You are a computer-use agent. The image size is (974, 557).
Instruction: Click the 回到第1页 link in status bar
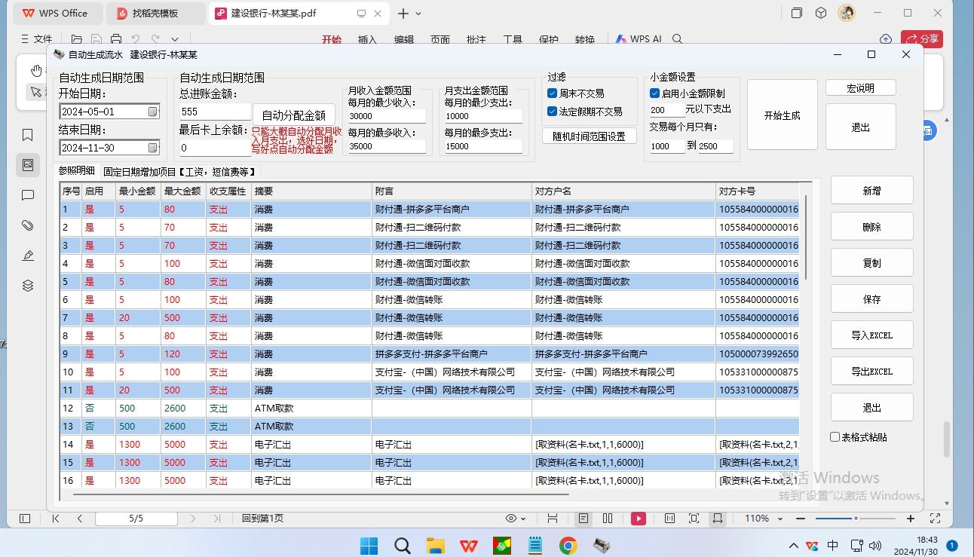click(262, 519)
